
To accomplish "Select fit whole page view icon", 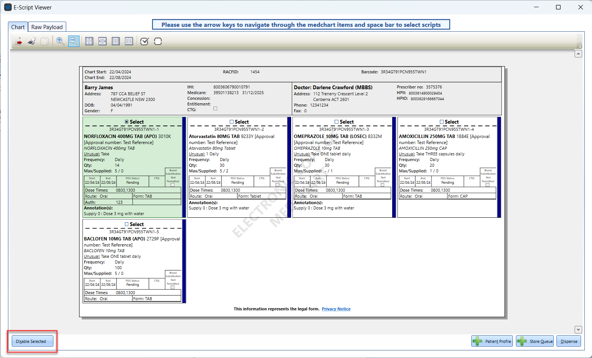I will pos(89,41).
